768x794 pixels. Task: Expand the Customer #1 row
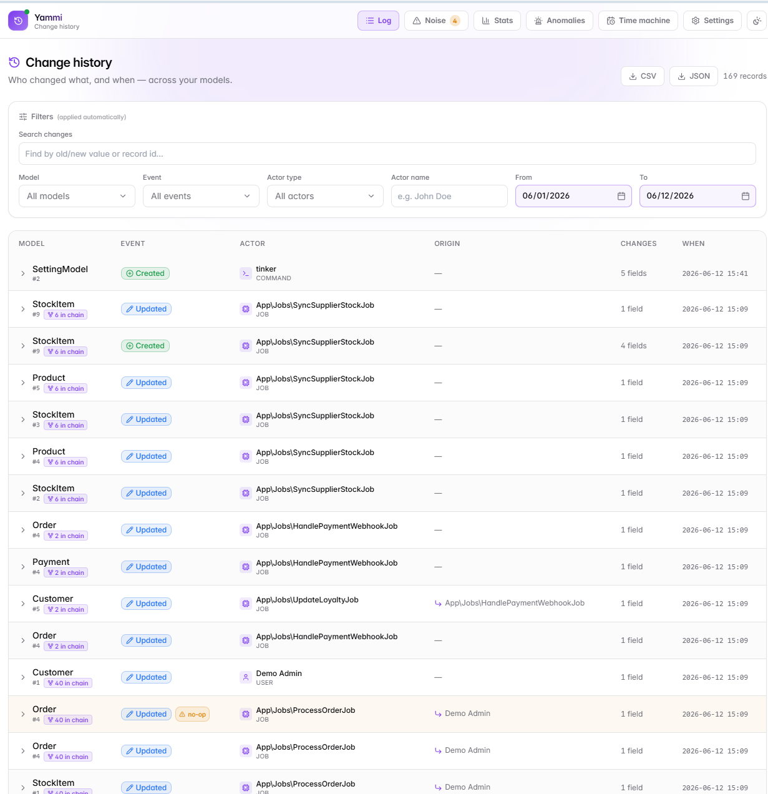coord(23,677)
